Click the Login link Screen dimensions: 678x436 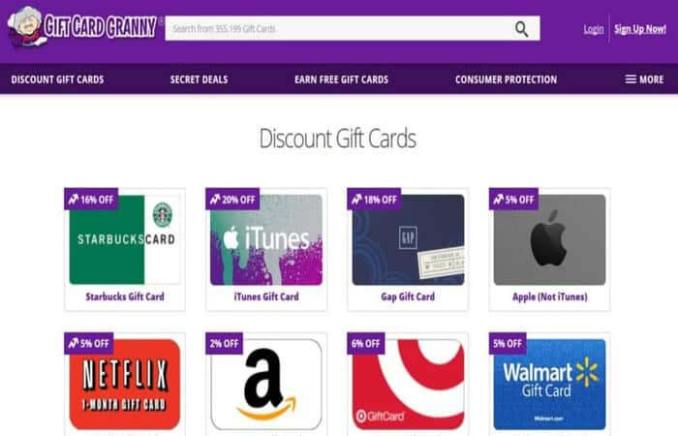point(593,29)
